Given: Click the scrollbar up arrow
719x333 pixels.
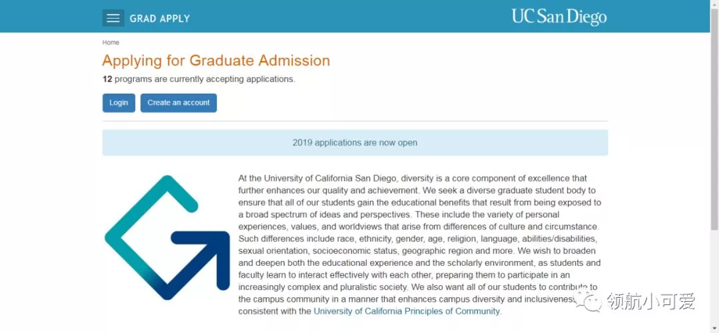Looking at the screenshot, I should (714, 4).
